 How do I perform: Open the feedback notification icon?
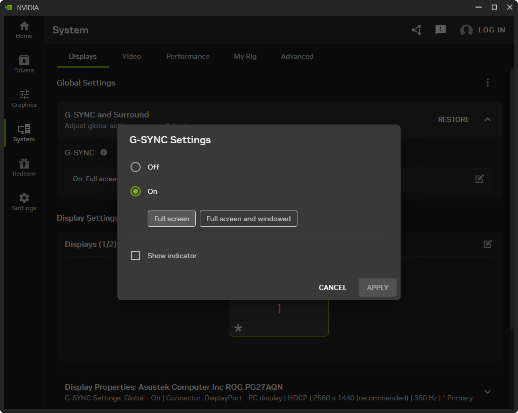pos(441,30)
